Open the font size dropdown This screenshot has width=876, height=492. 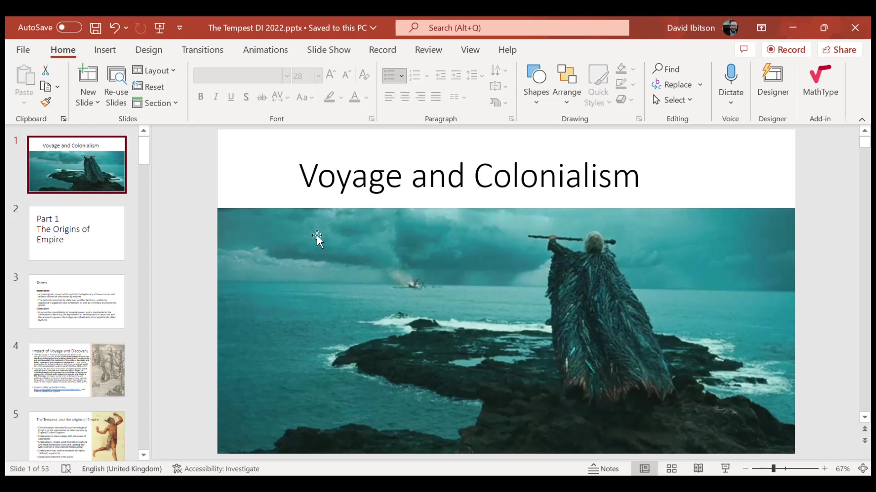pos(319,76)
